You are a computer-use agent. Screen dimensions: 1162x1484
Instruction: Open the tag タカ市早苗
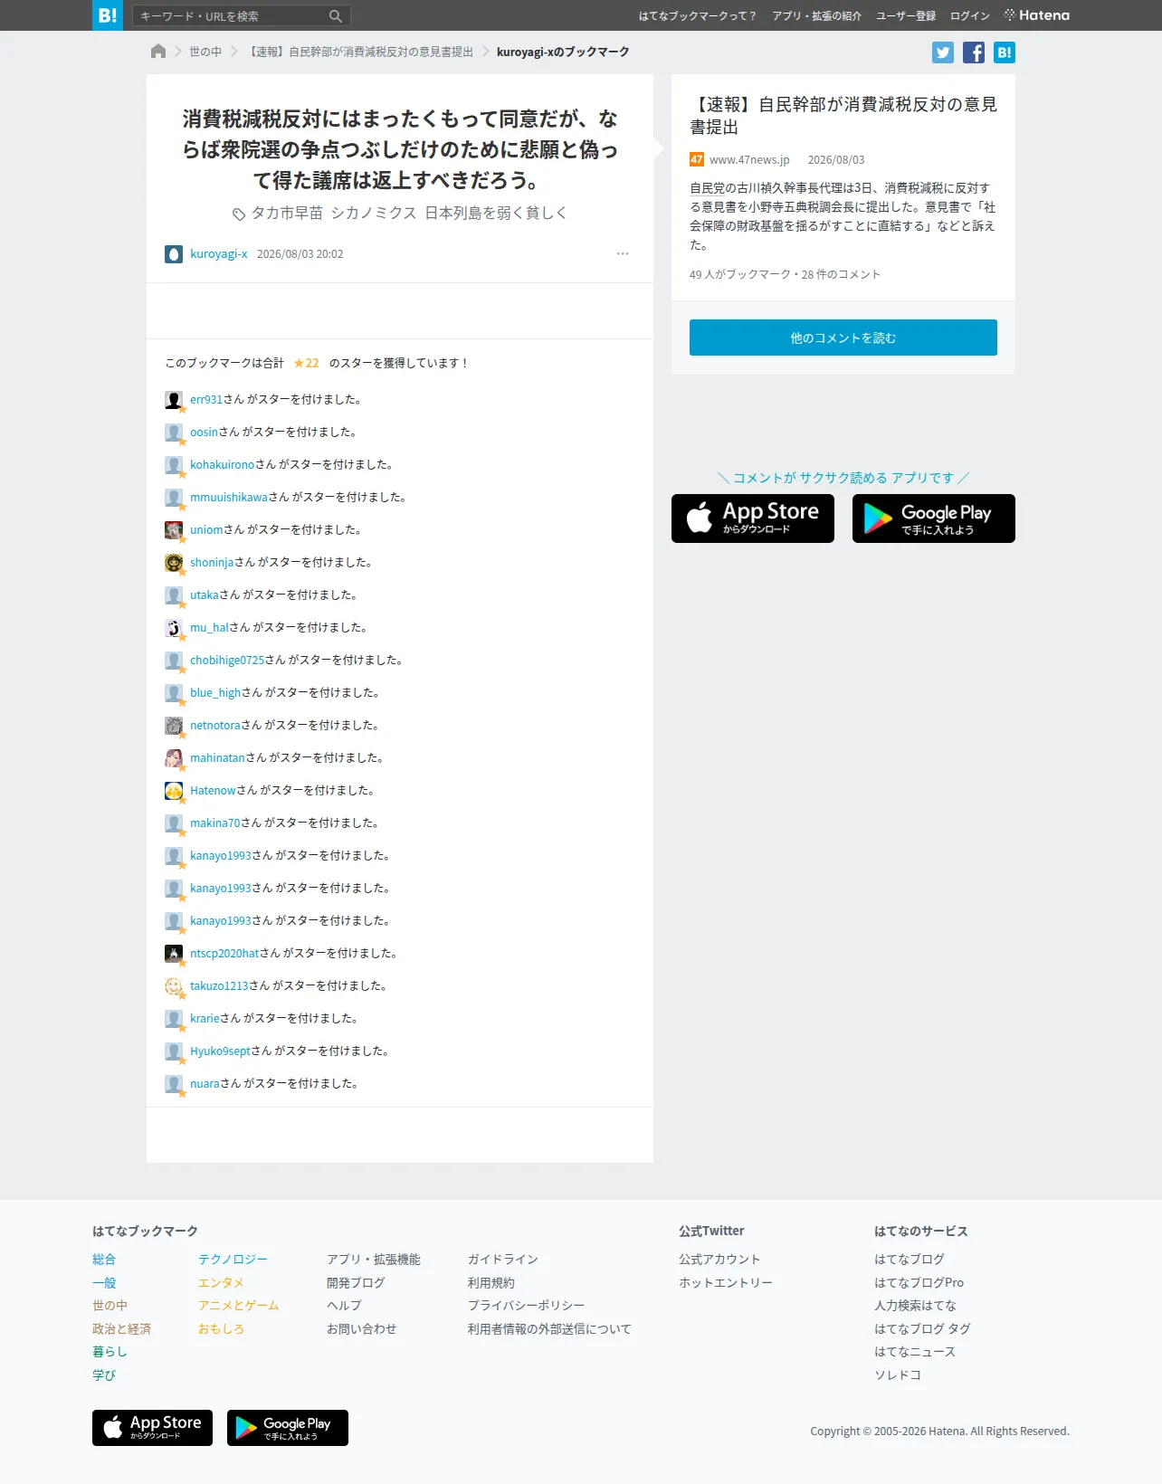click(286, 213)
